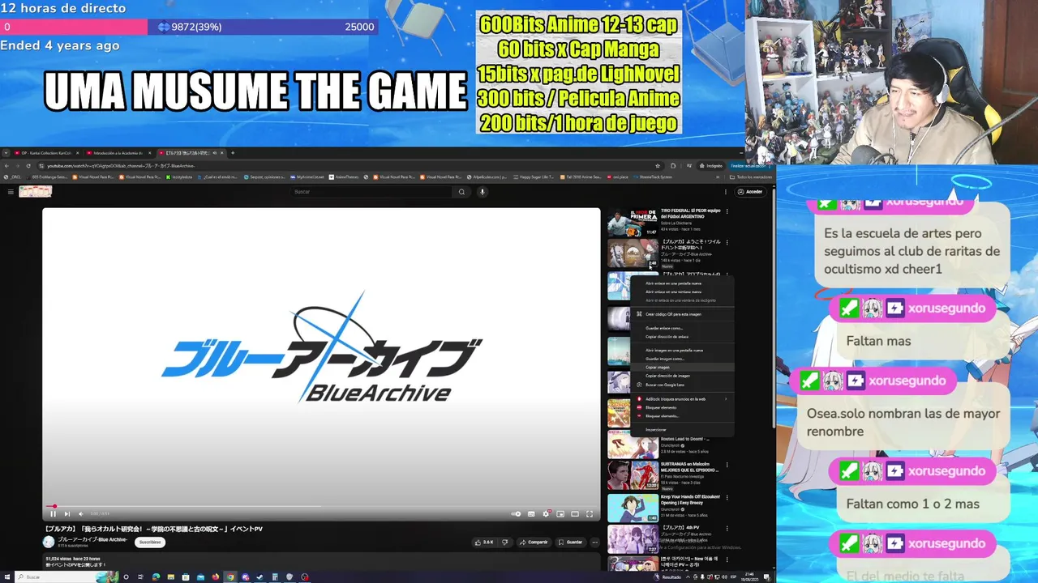This screenshot has height=583, width=1038.
Task: Open options for 'Keep Your Hands Off Eizouken' video
Action: point(727,497)
